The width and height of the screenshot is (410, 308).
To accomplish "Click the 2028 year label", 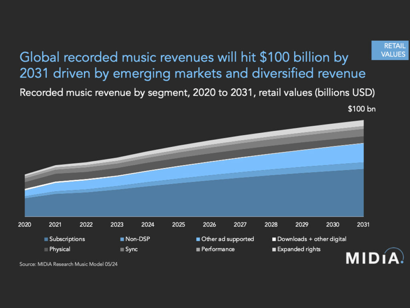I will tap(271, 225).
